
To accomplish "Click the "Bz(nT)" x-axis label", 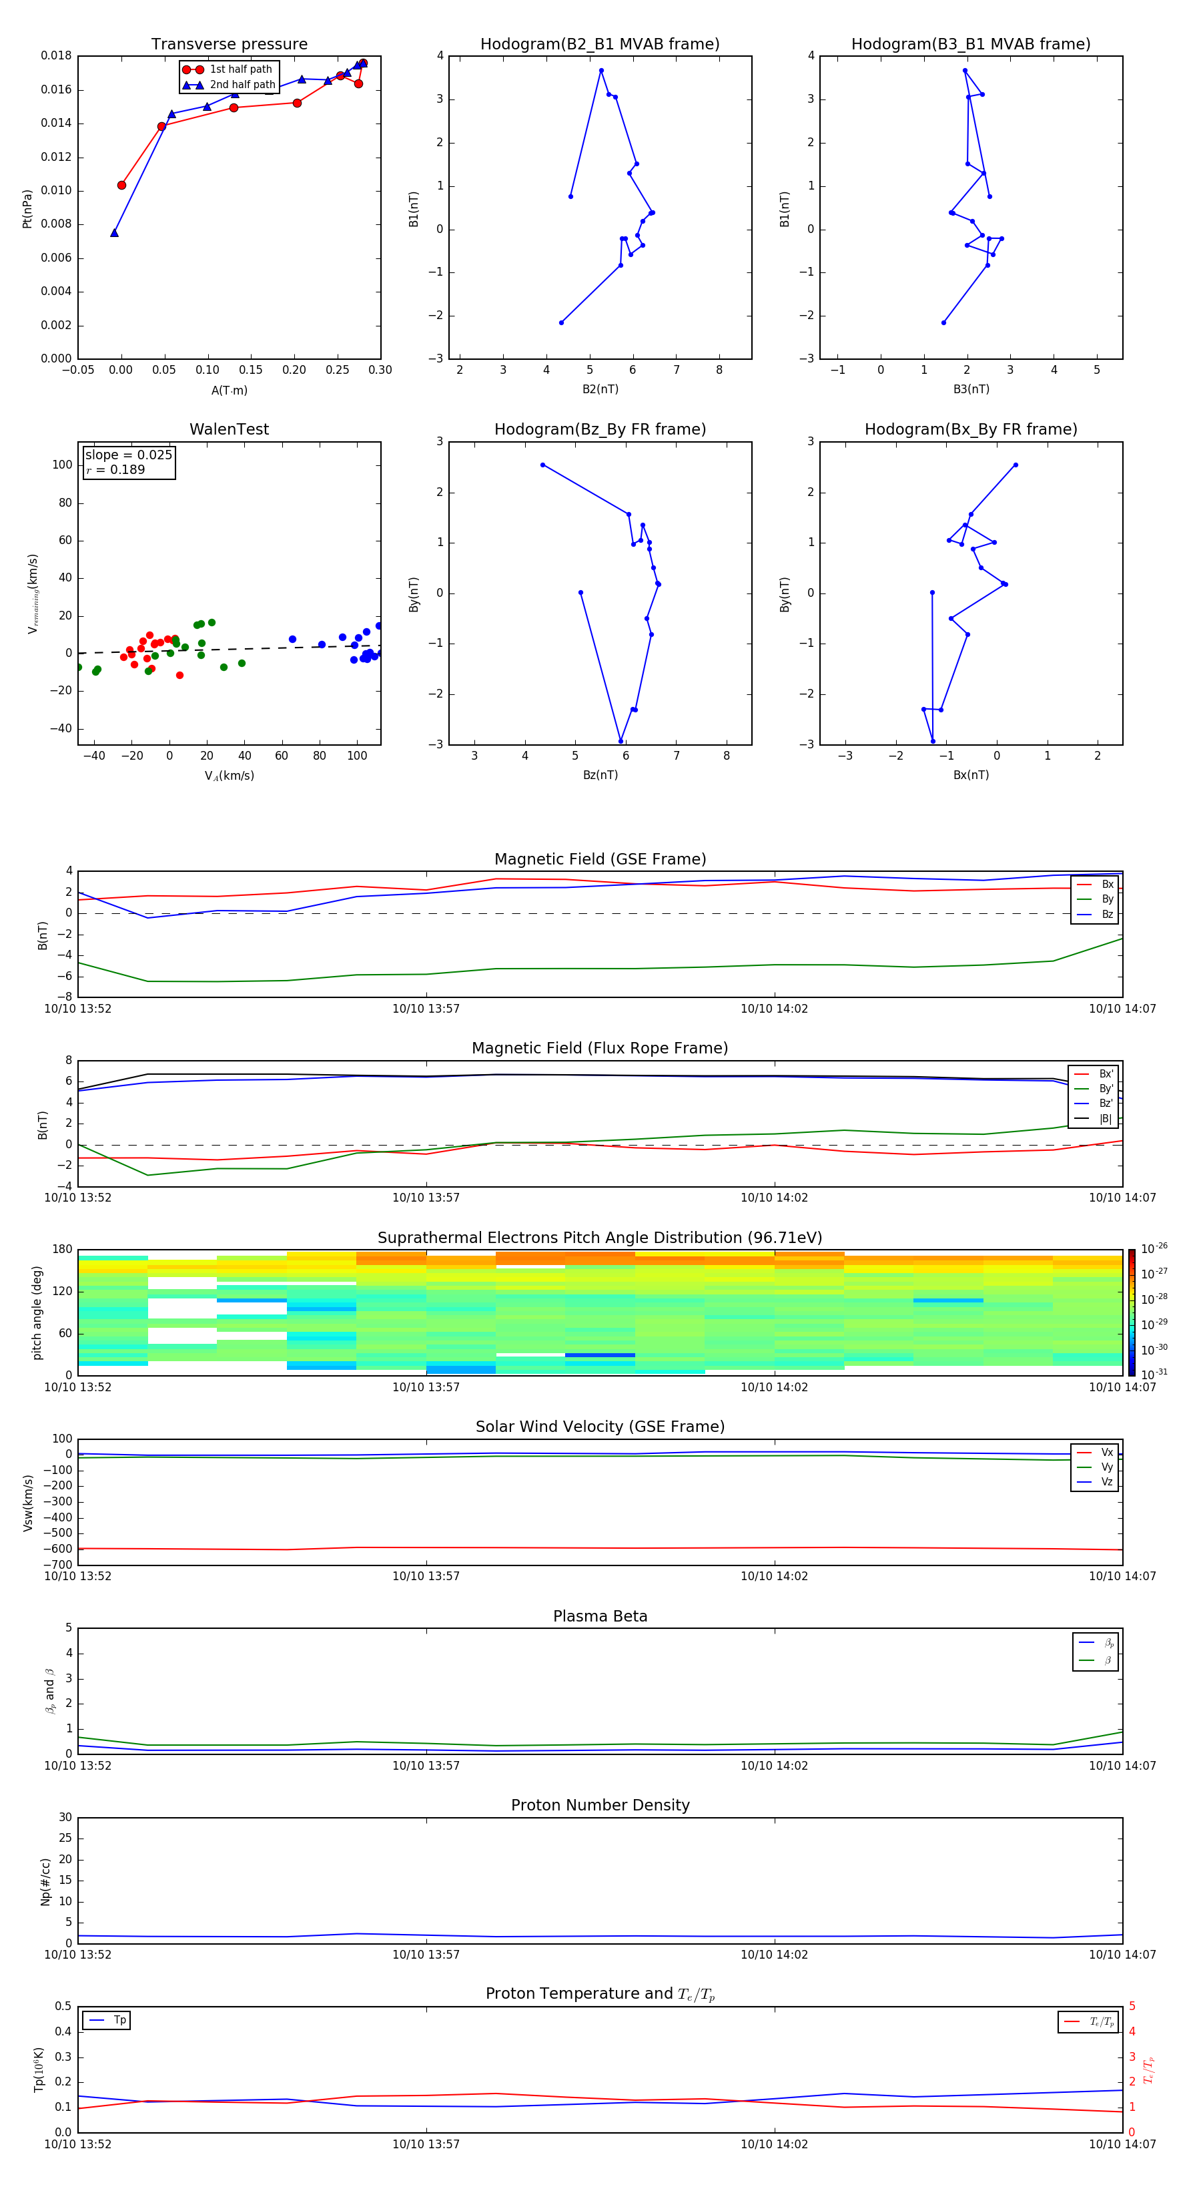I will click(600, 775).
